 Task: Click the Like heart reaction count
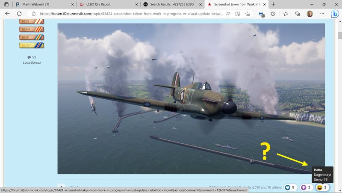tap(290, 187)
